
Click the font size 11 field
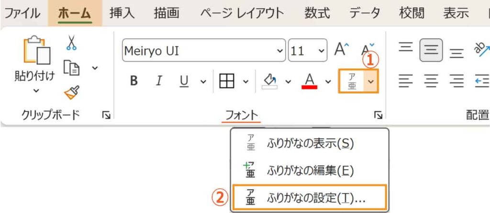302,50
